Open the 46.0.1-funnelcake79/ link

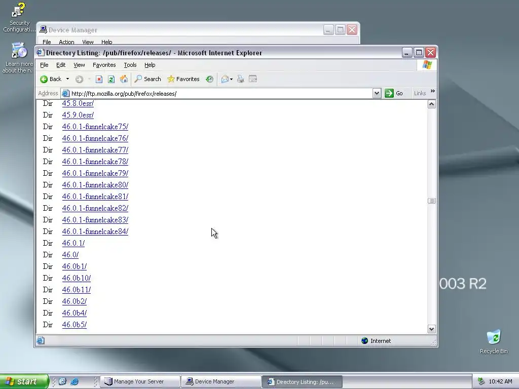pyautogui.click(x=95, y=173)
